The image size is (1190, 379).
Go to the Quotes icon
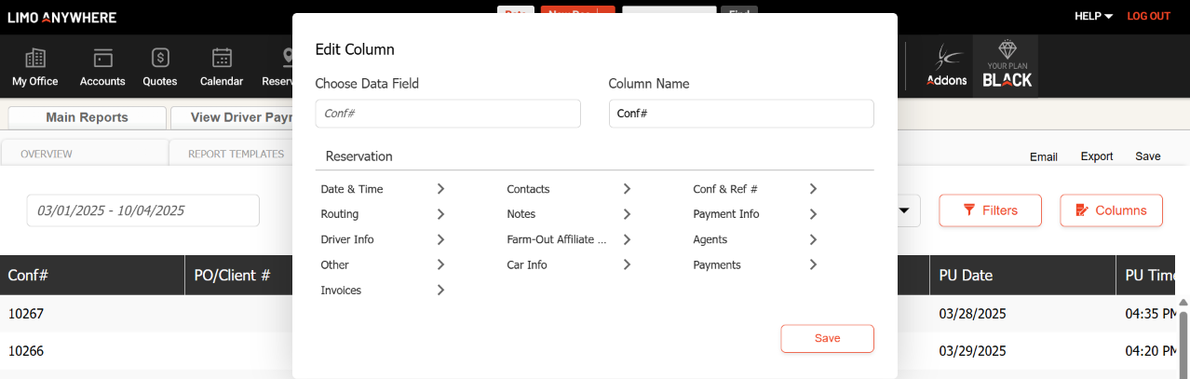tap(160, 67)
